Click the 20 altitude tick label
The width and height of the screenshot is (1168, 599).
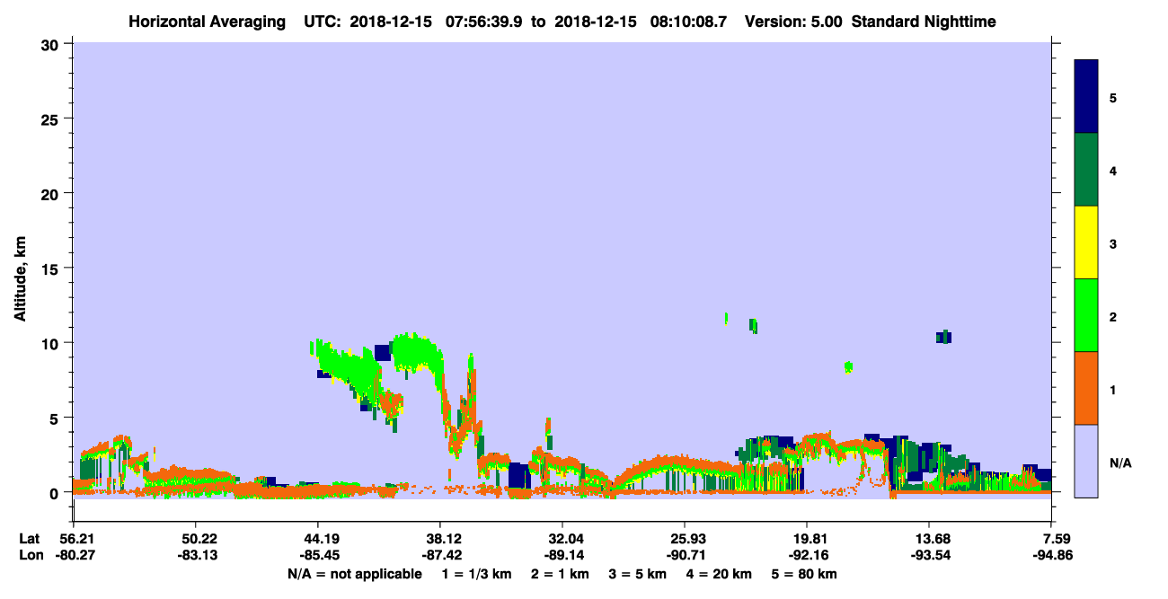point(51,193)
